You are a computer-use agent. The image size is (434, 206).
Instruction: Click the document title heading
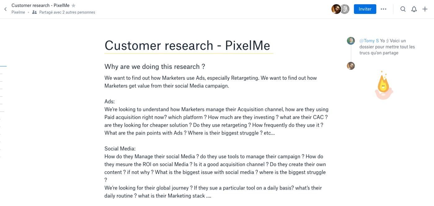[x=187, y=46]
